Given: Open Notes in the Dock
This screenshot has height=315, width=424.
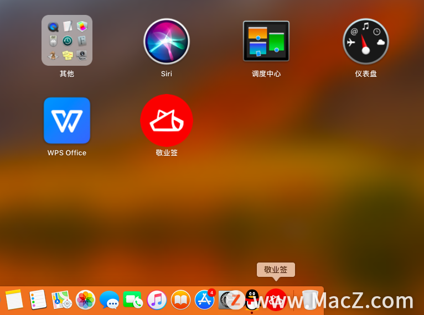Looking at the screenshot, I should pyautogui.click(x=14, y=300).
